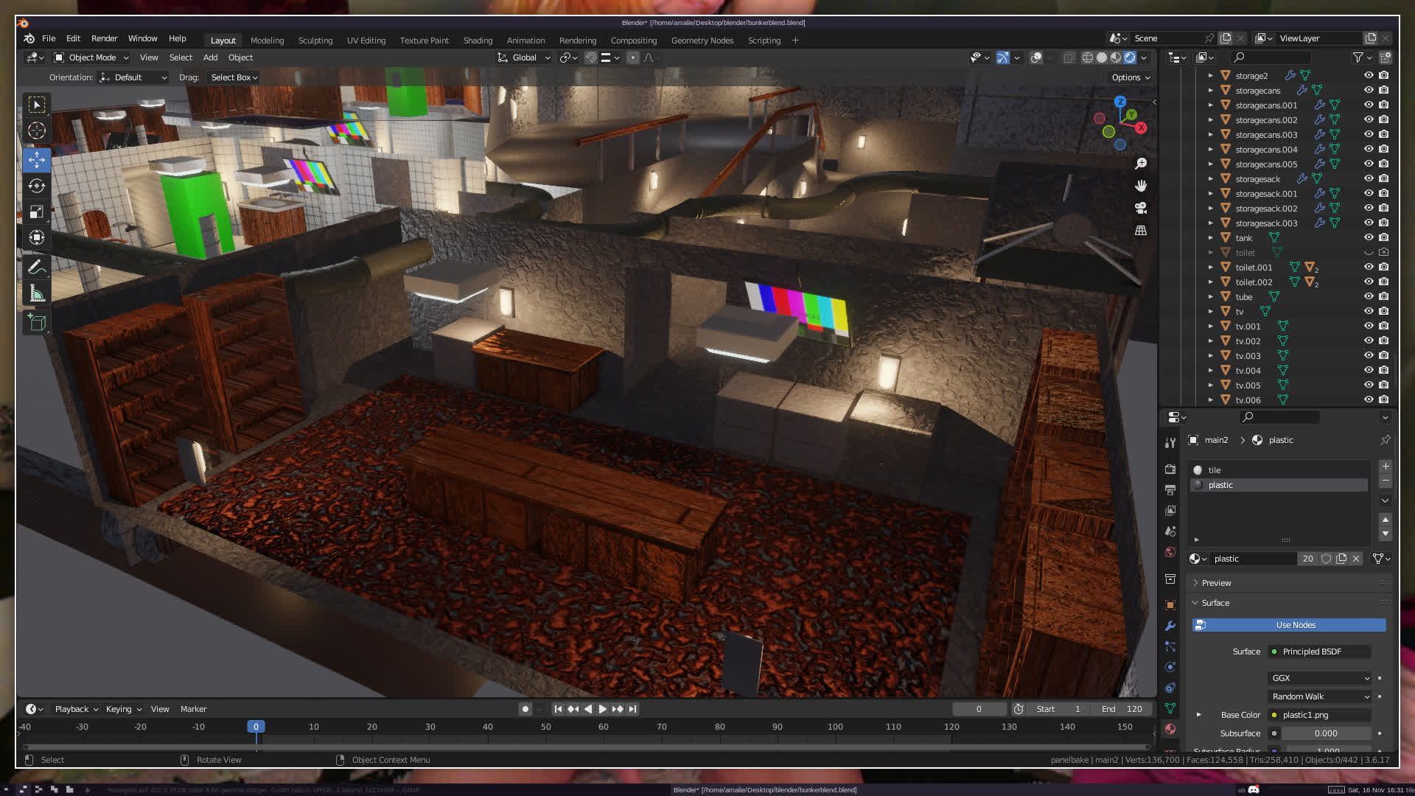This screenshot has height=796, width=1415.
Task: Open the Render menu
Action: click(104, 38)
